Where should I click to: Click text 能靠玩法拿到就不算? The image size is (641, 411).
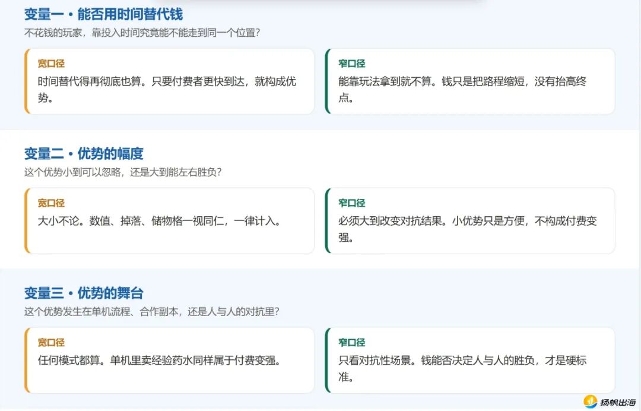(x=385, y=81)
